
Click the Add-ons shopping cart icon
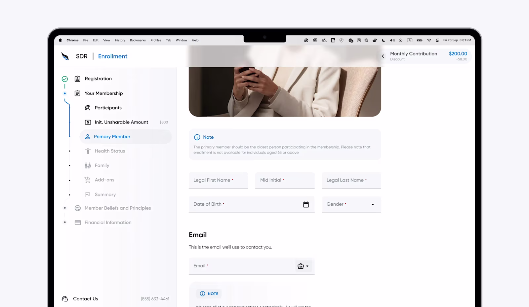click(x=88, y=180)
